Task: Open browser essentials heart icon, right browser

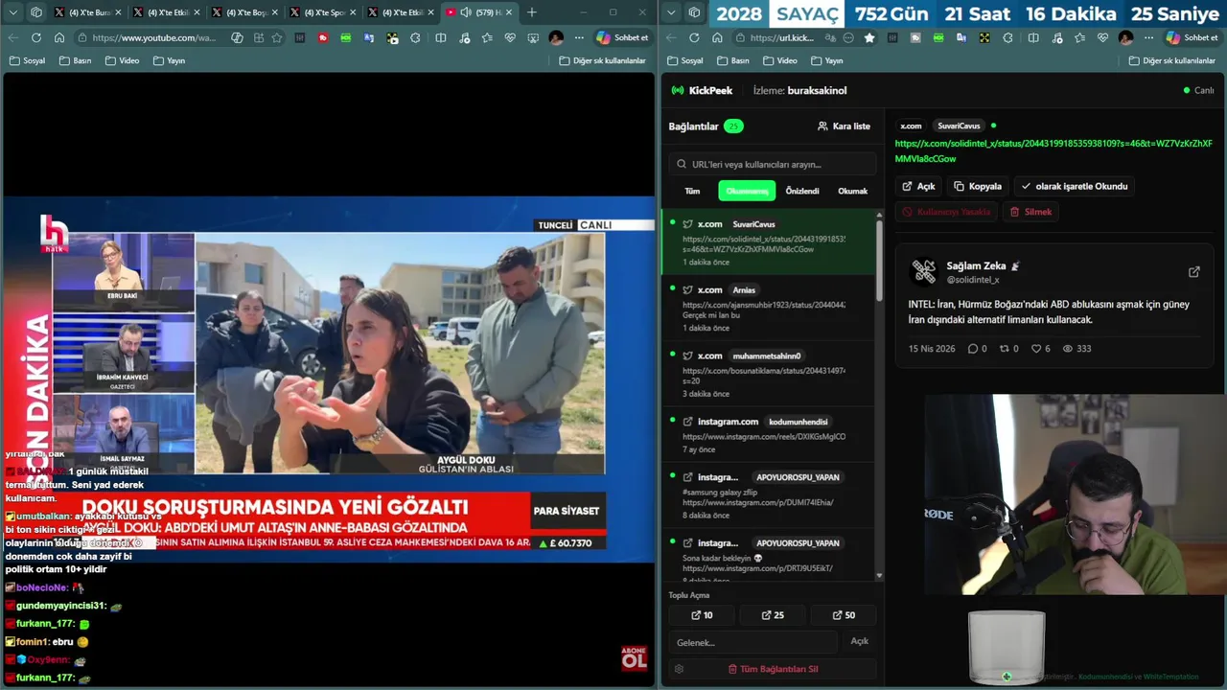Action: (1102, 37)
